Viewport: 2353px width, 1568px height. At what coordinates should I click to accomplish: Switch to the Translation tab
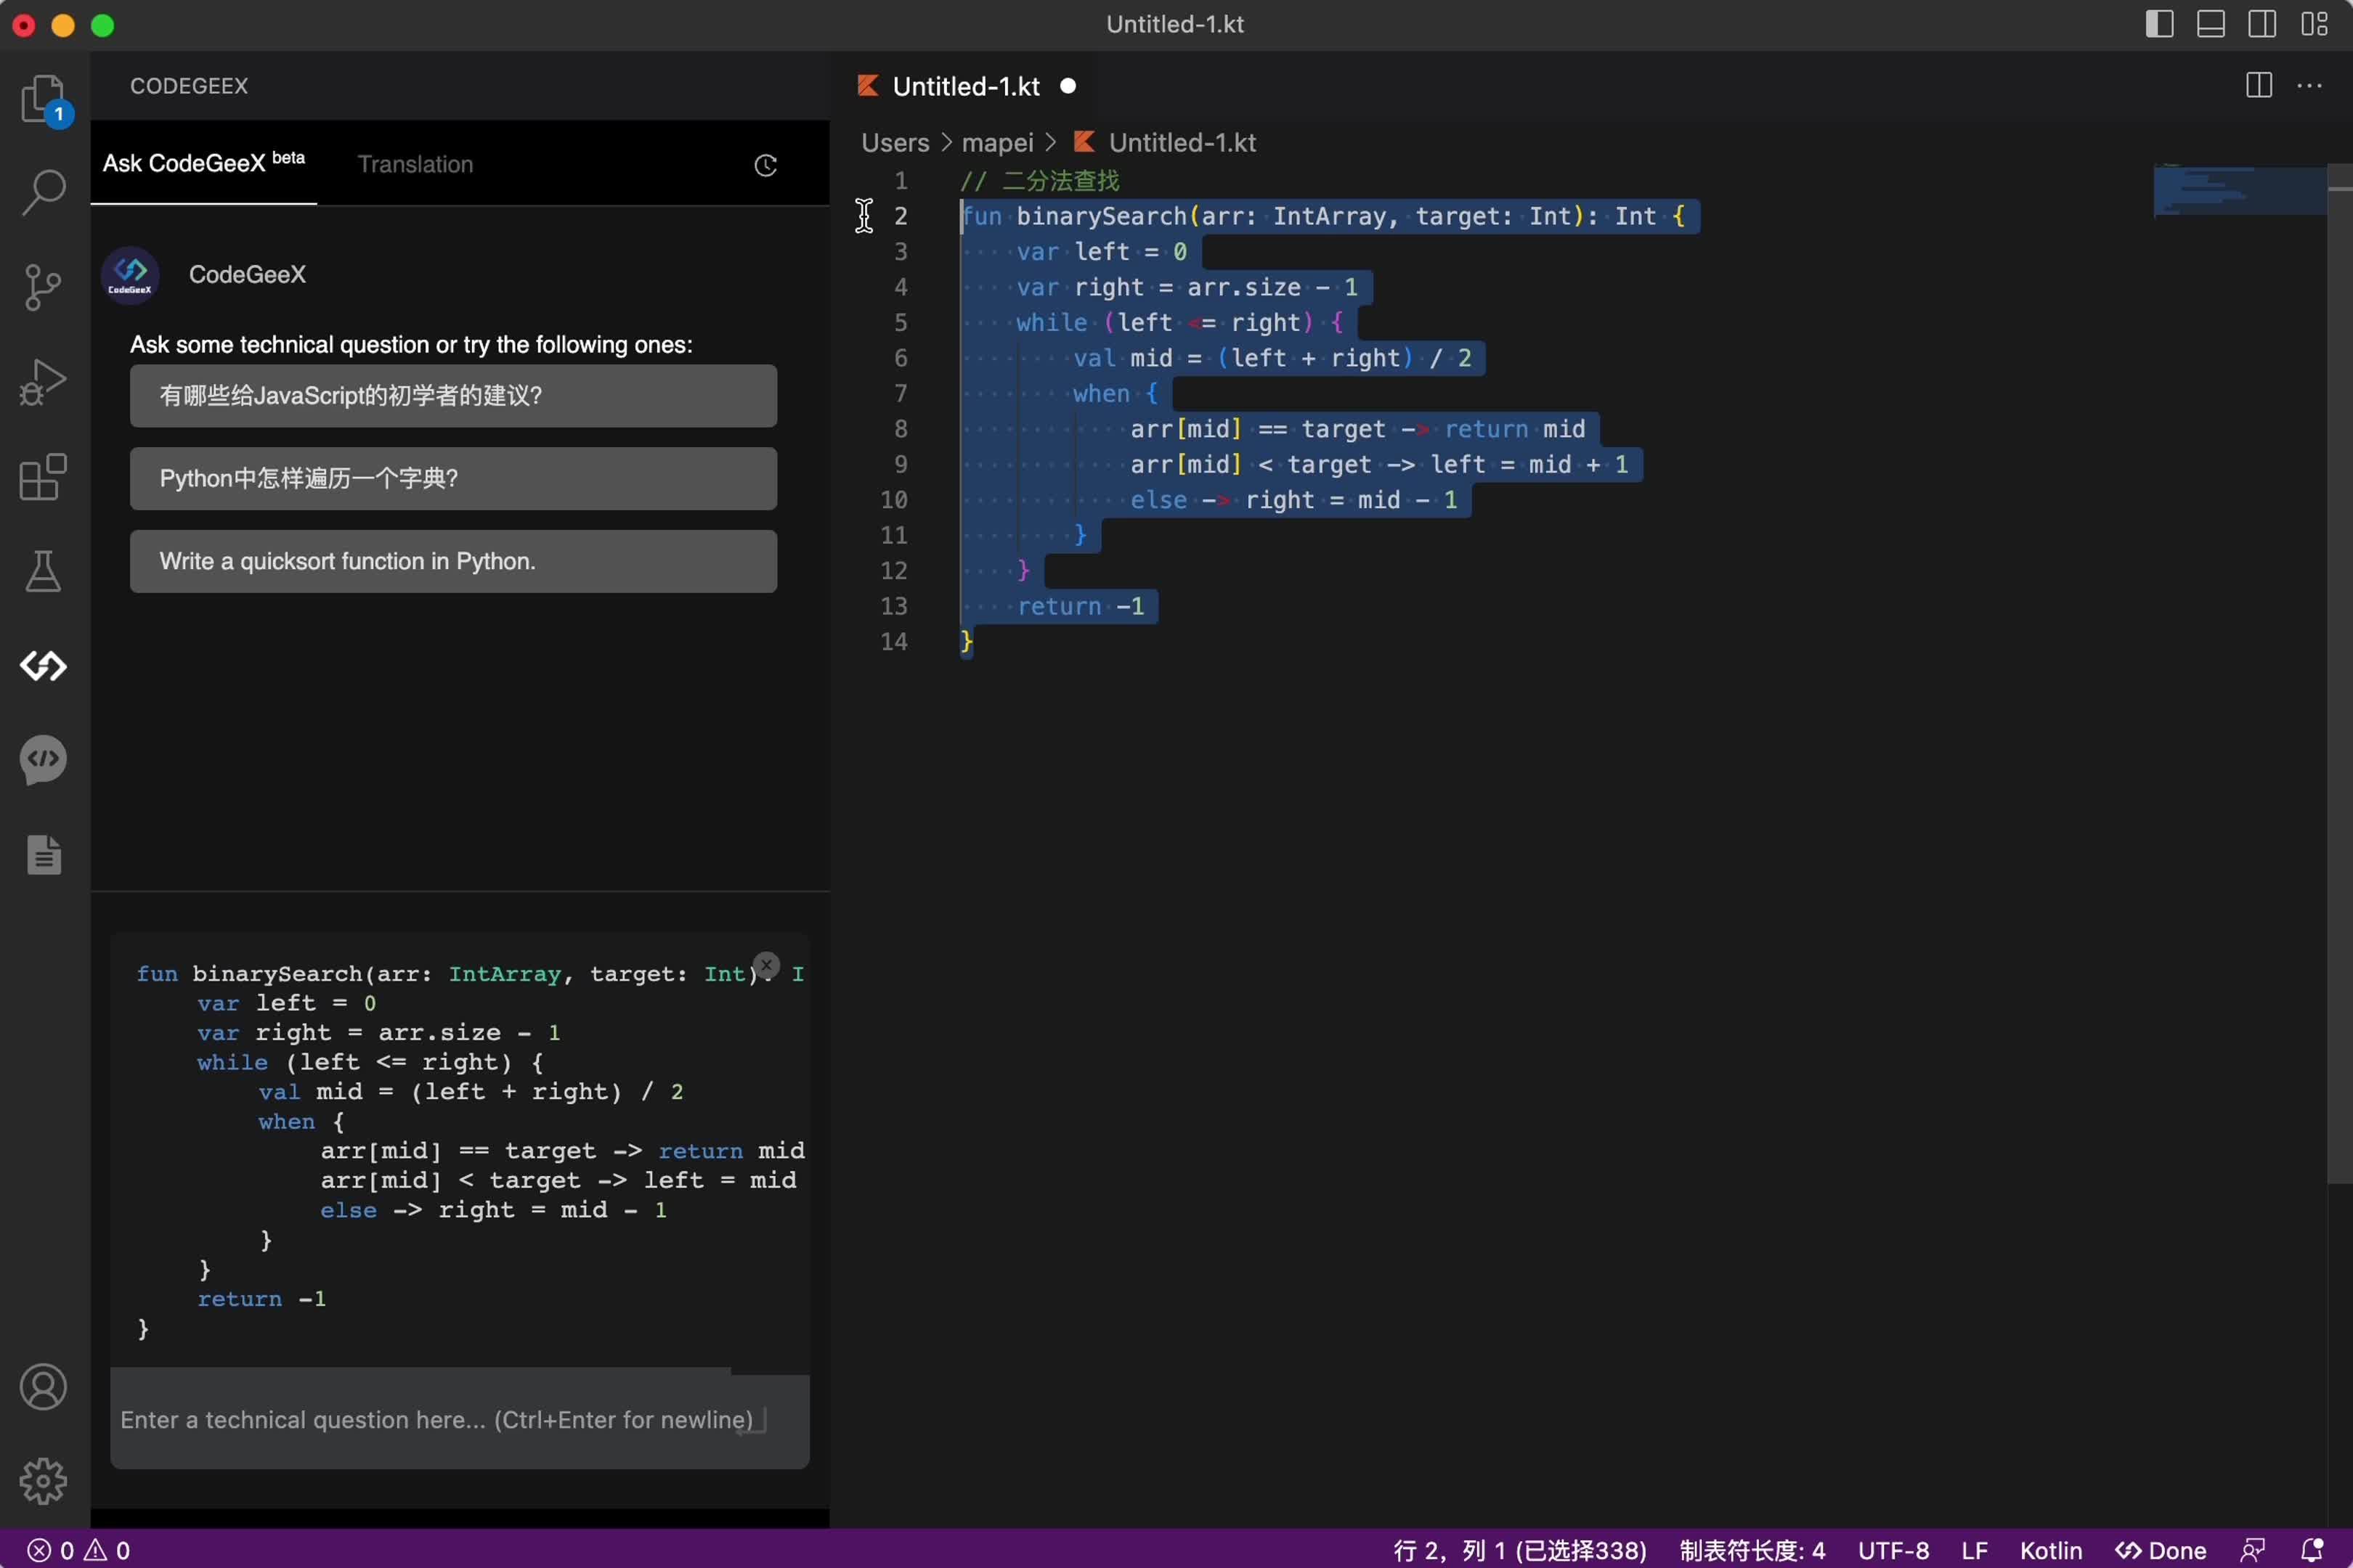pos(415,164)
